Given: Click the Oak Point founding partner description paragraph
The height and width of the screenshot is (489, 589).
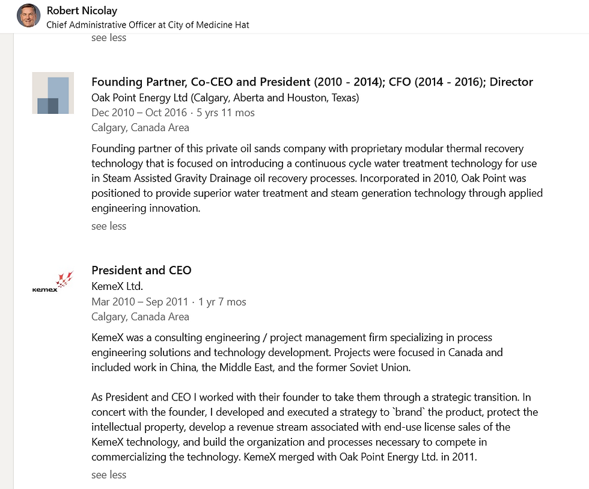Looking at the screenshot, I should coord(317,178).
